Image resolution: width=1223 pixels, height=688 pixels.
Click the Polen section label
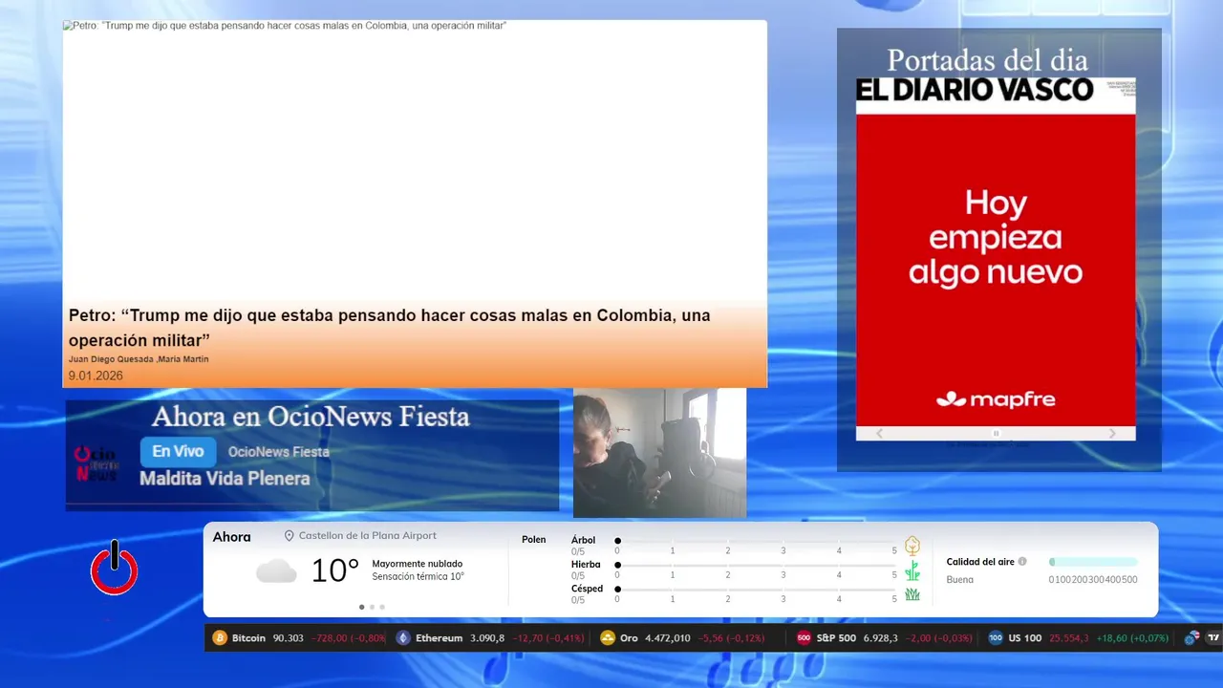534,540
